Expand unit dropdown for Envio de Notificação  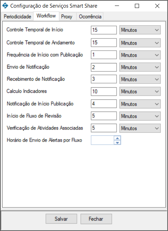tap(140, 67)
